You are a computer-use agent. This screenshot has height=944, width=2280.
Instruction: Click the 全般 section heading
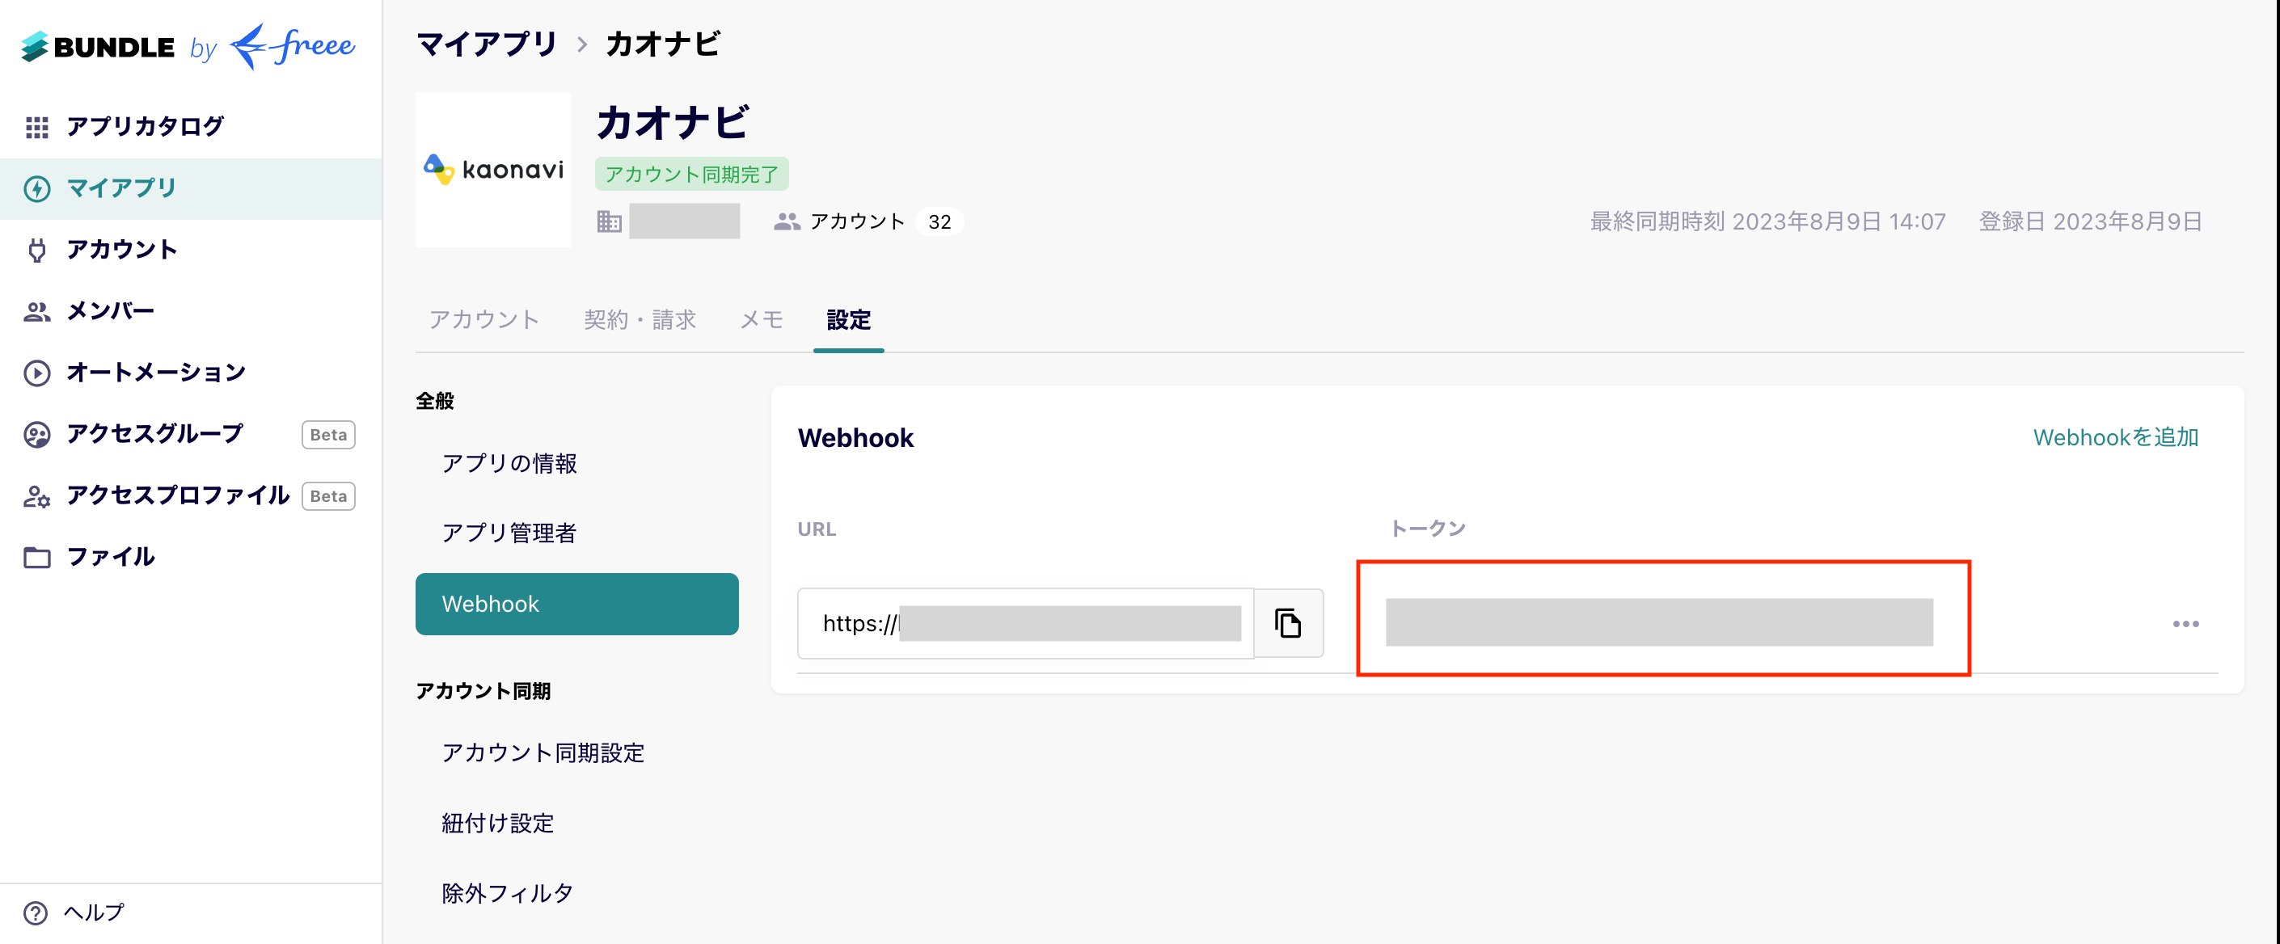[435, 402]
